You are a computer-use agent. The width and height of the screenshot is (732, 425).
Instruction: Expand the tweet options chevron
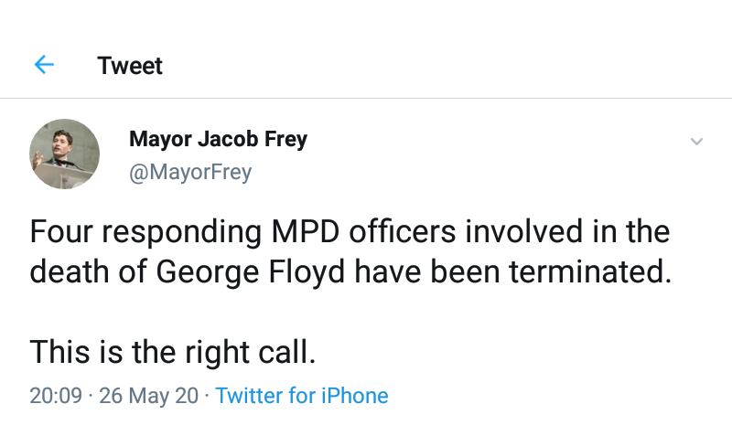pyautogui.click(x=696, y=142)
